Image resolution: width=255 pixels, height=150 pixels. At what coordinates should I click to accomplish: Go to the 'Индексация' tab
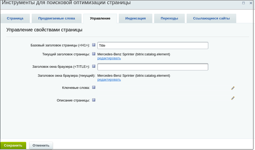pos(135,18)
